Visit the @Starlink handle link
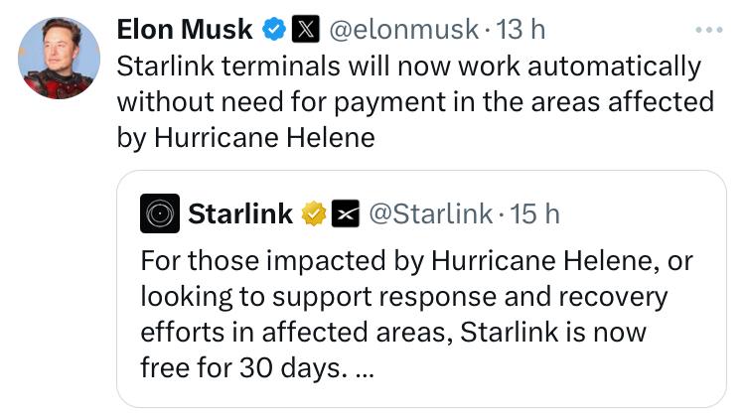The height and width of the screenshot is (418, 745). (x=430, y=213)
